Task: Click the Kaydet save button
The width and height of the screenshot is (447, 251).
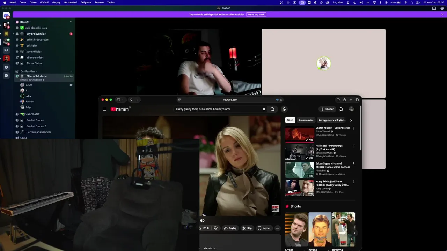Action: click(264, 228)
